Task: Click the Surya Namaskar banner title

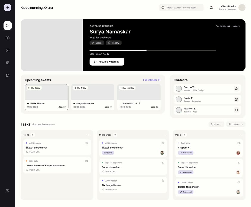Action: tap(110, 32)
